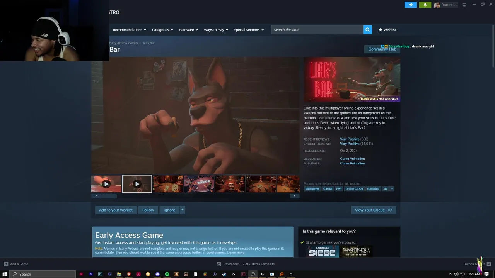Expand the Special Sections menu
495x278 pixels.
click(249, 29)
